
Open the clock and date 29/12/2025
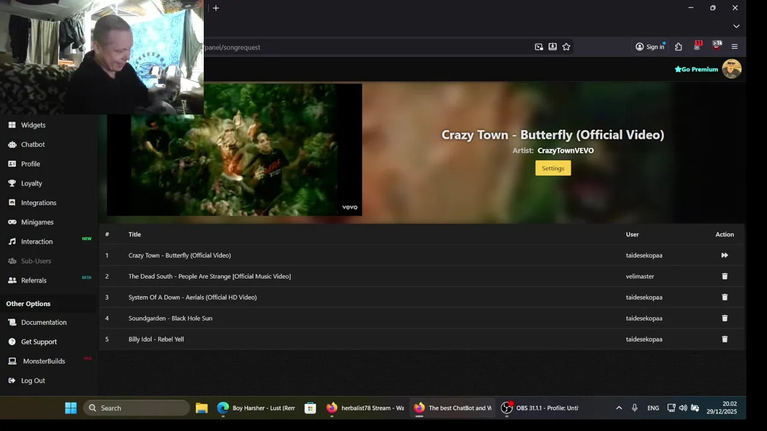721,408
